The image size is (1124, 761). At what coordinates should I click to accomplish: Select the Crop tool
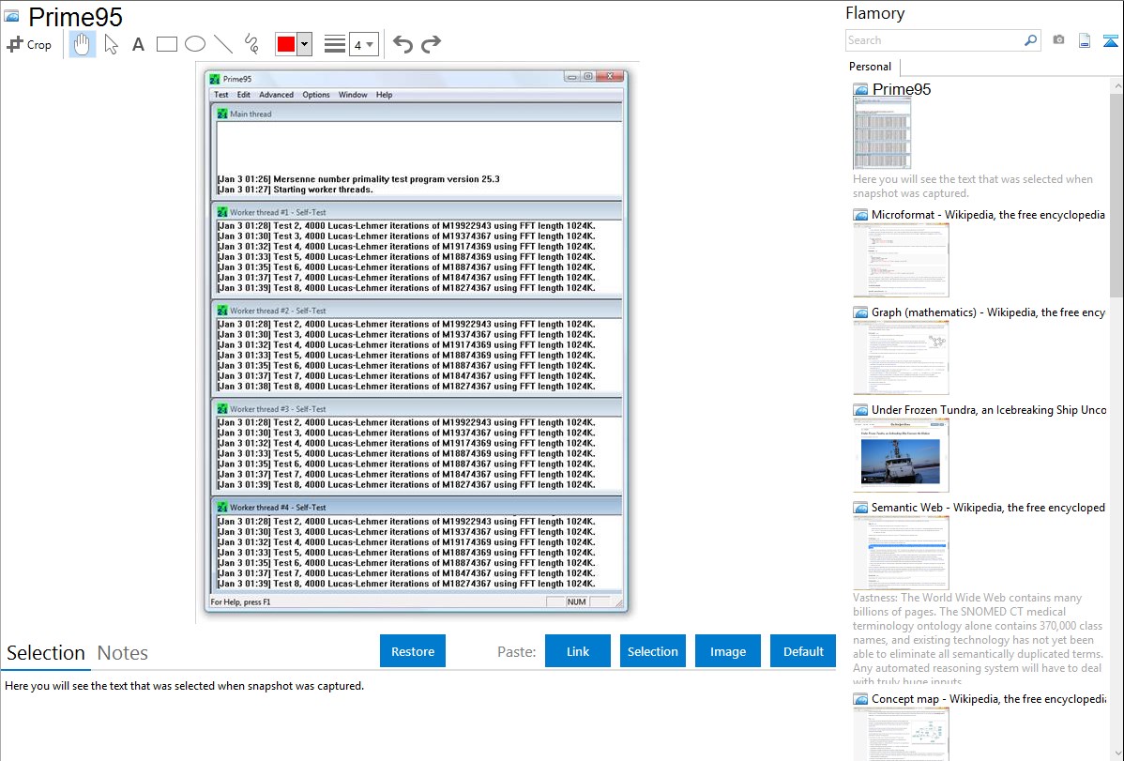coord(29,44)
